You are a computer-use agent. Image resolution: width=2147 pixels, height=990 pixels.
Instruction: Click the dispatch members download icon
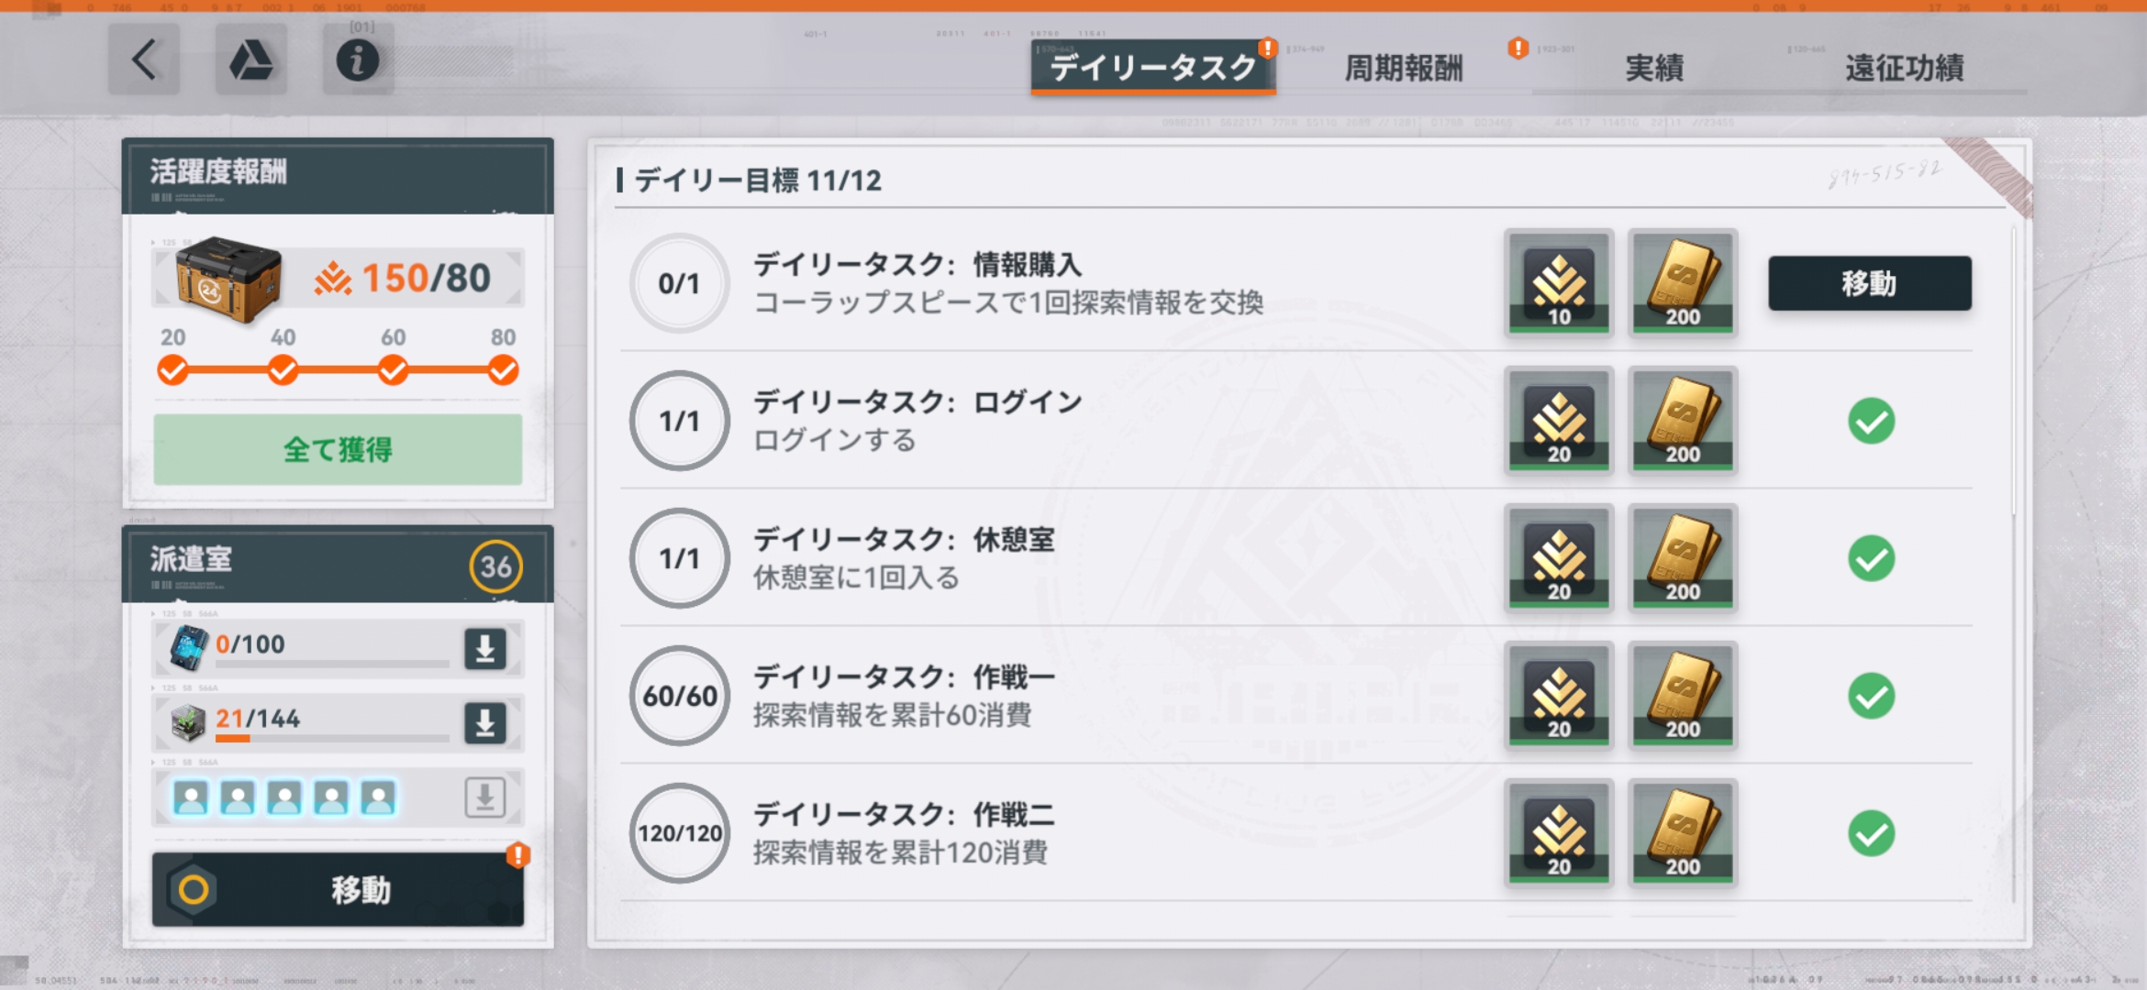484,797
